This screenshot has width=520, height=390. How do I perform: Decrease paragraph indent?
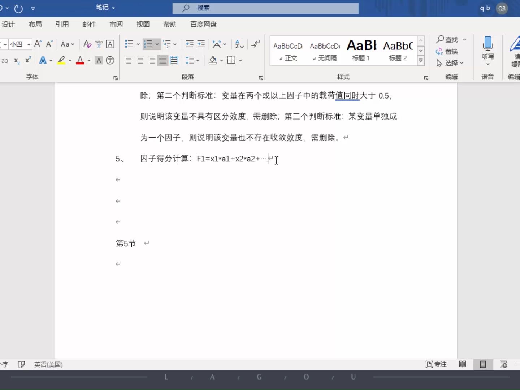point(190,44)
